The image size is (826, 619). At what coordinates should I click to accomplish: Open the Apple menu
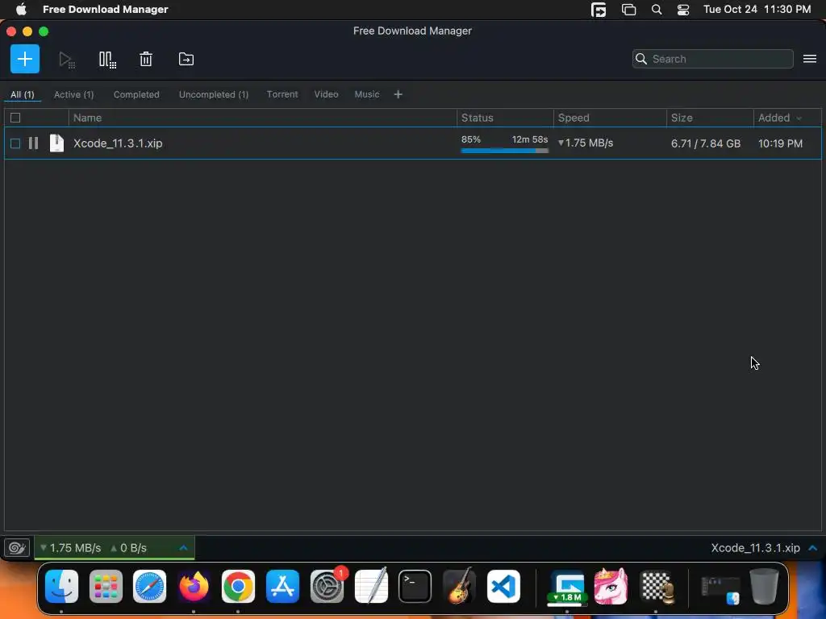tap(21, 10)
